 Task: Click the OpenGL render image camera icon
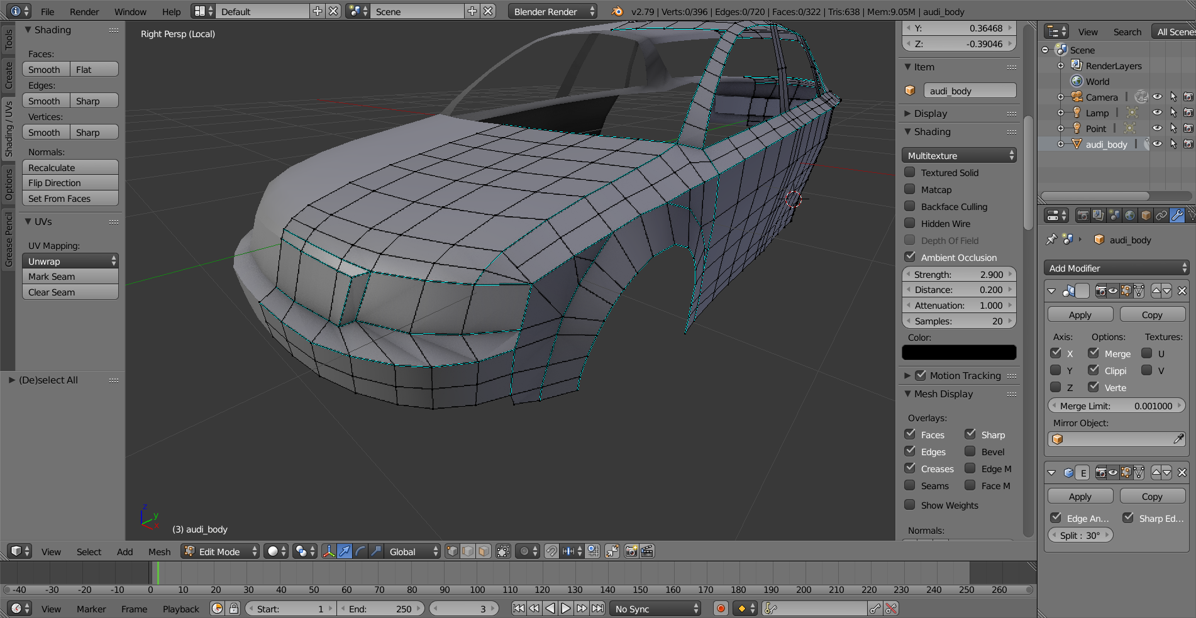(631, 551)
